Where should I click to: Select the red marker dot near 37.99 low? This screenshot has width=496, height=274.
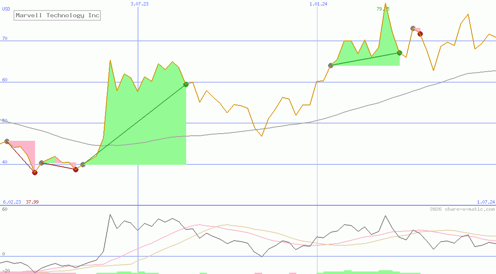[35, 172]
